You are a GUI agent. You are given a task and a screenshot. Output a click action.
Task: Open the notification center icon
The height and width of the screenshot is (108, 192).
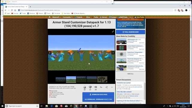(x=189, y=106)
